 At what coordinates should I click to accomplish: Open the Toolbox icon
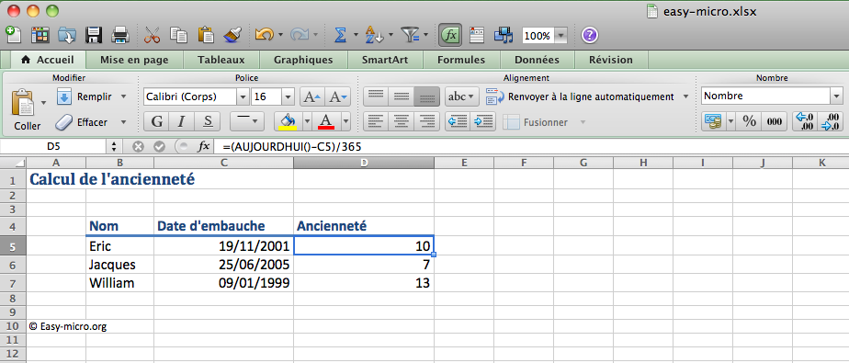(x=477, y=35)
